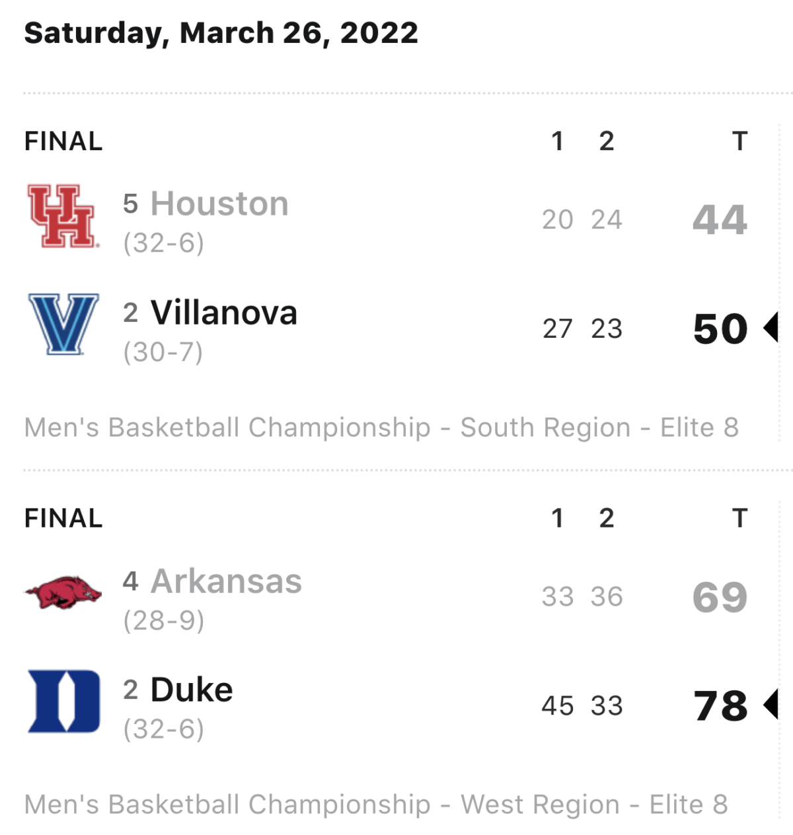Screen dimensions: 793x835
Task: Click Duke's first-half score of 45
Action: 558,705
